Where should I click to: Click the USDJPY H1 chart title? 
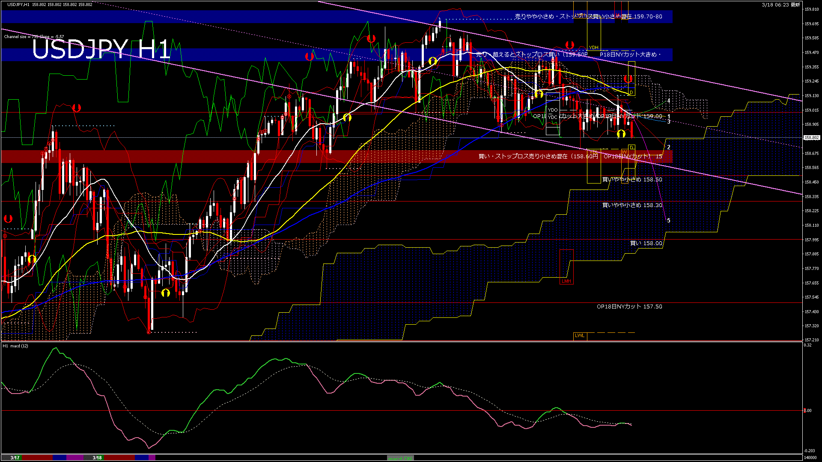point(101,49)
